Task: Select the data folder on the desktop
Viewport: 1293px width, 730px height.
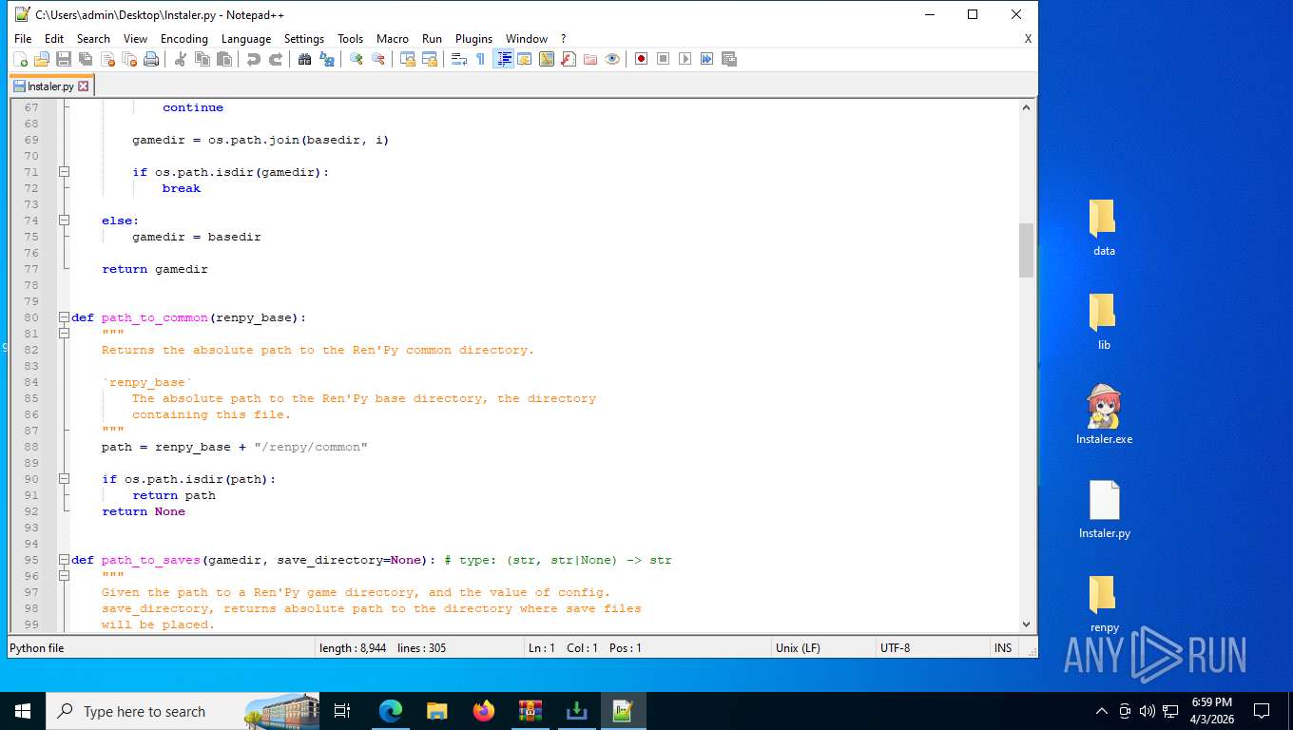Action: coord(1104,228)
